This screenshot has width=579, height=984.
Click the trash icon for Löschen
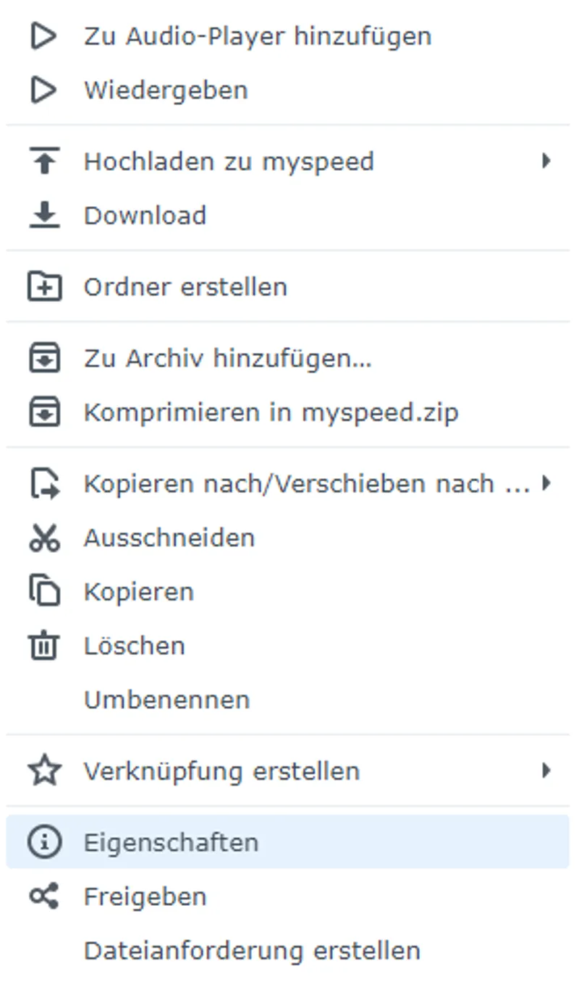coord(43,645)
